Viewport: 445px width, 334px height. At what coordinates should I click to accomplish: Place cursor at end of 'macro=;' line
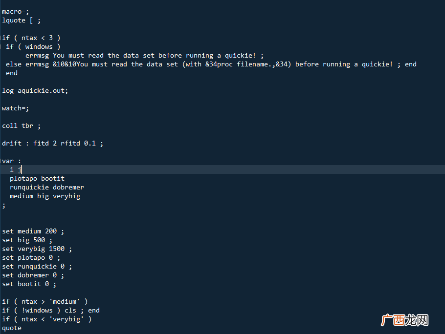(x=29, y=12)
